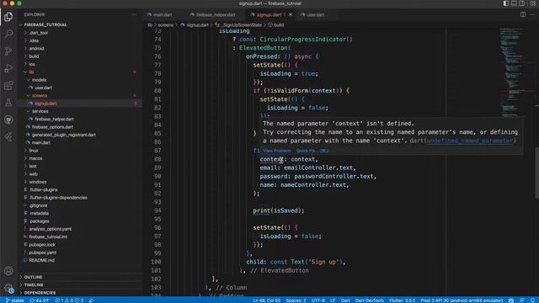This screenshot has width=539, height=303.
Task: Collapse the screens folder
Action: pyautogui.click(x=40, y=95)
